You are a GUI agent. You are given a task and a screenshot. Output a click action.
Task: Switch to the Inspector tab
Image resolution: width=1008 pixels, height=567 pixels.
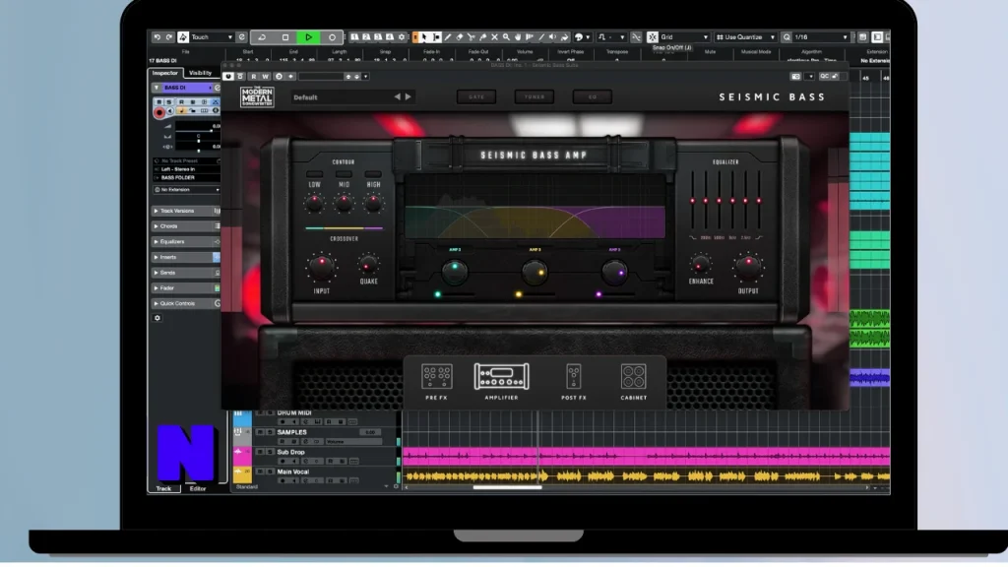(x=165, y=73)
